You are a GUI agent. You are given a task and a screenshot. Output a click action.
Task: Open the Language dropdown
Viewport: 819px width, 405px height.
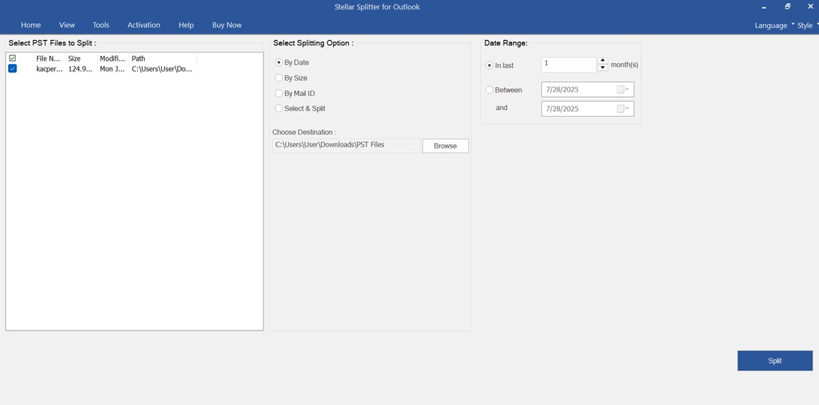coord(775,25)
